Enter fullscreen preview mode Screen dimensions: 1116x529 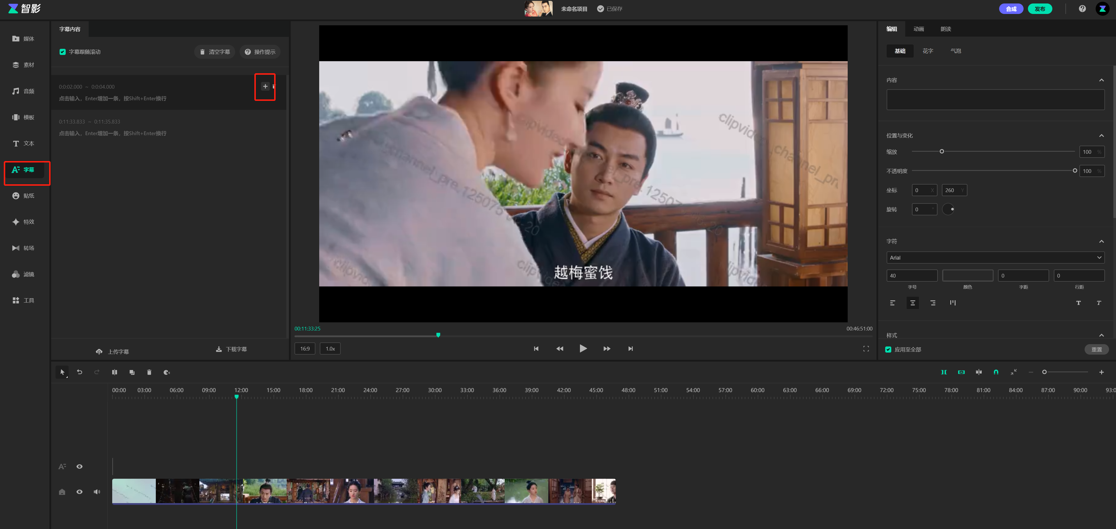click(866, 349)
